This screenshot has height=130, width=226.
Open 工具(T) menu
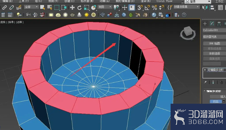click(x=24, y=1)
